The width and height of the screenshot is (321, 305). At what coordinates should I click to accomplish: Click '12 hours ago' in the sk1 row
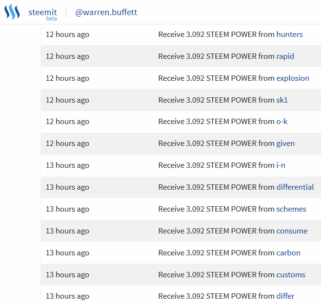(x=67, y=100)
